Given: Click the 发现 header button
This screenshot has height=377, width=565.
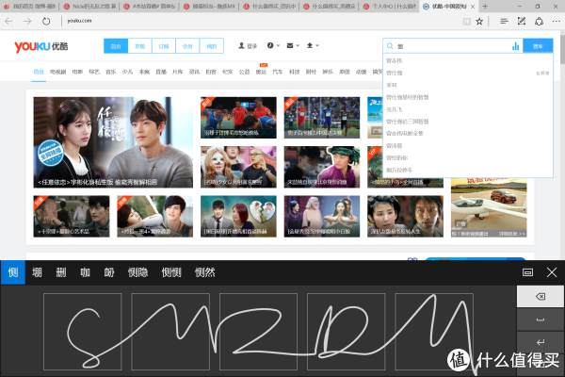Looking at the screenshot, I should coord(139,46).
